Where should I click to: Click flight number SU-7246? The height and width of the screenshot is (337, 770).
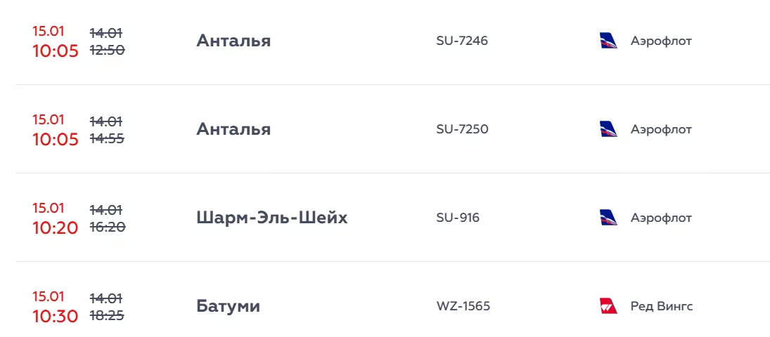[x=462, y=41]
